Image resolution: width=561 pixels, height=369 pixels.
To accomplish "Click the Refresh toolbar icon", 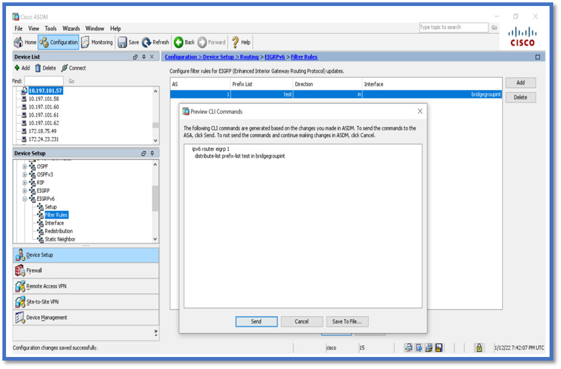I will tap(155, 42).
